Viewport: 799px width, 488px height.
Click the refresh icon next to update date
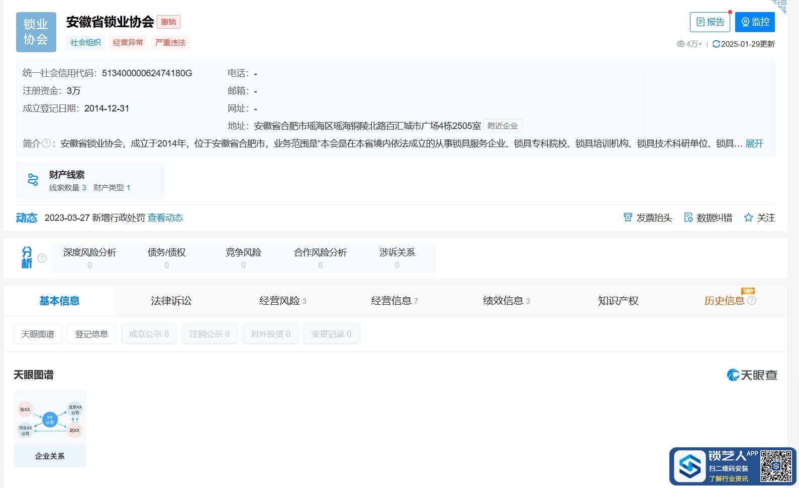click(x=716, y=44)
